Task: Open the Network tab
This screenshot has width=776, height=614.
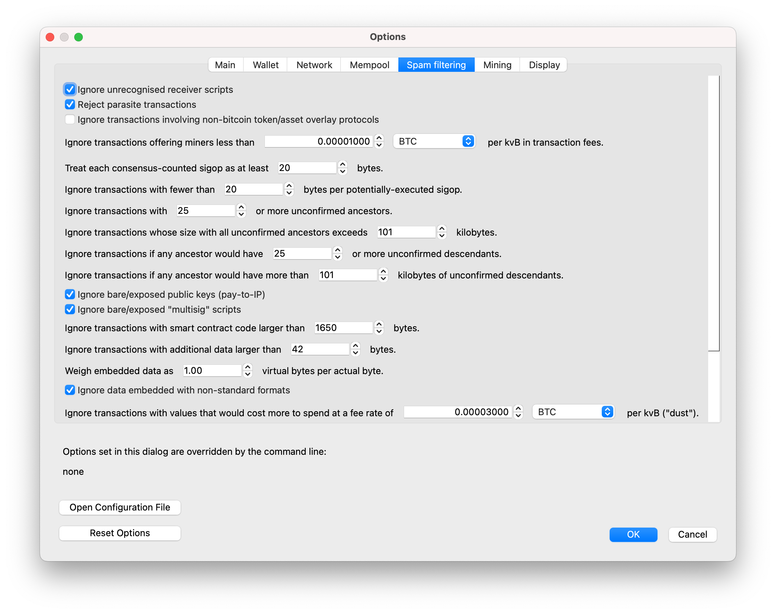Action: pyautogui.click(x=314, y=65)
